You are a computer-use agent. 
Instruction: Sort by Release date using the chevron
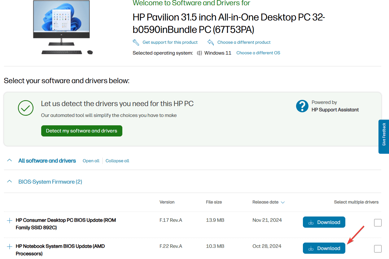click(x=282, y=202)
